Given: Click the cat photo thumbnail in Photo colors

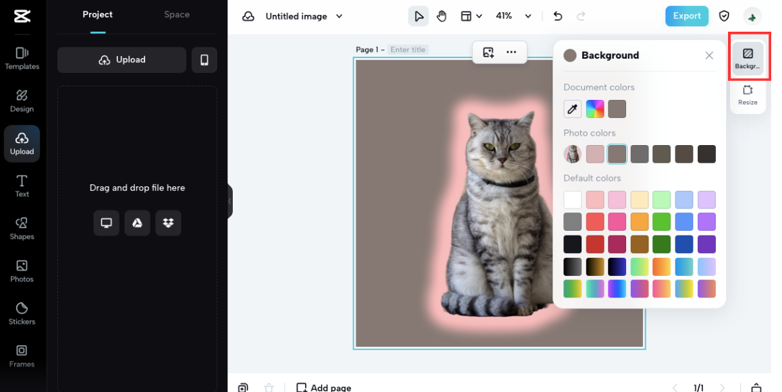Looking at the screenshot, I should click(573, 154).
